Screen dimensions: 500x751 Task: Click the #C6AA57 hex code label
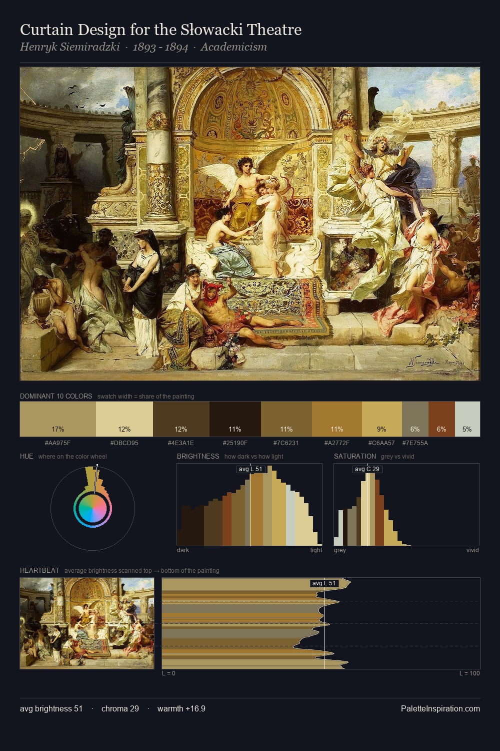[381, 443]
